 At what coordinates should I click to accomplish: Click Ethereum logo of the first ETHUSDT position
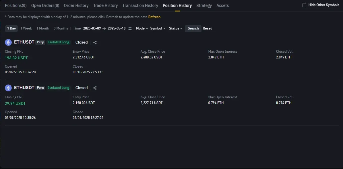click(x=8, y=42)
